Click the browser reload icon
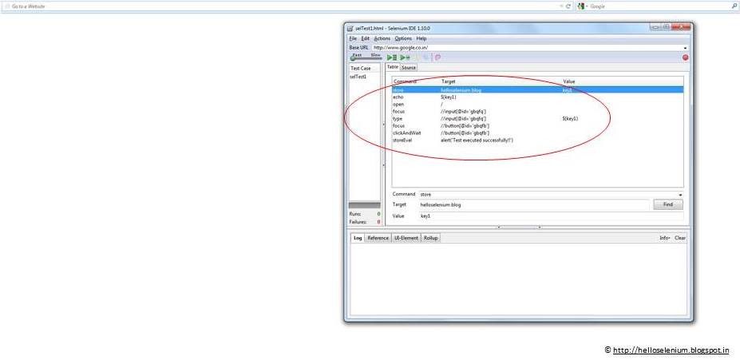The width and height of the screenshot is (740, 360). [x=568, y=6]
